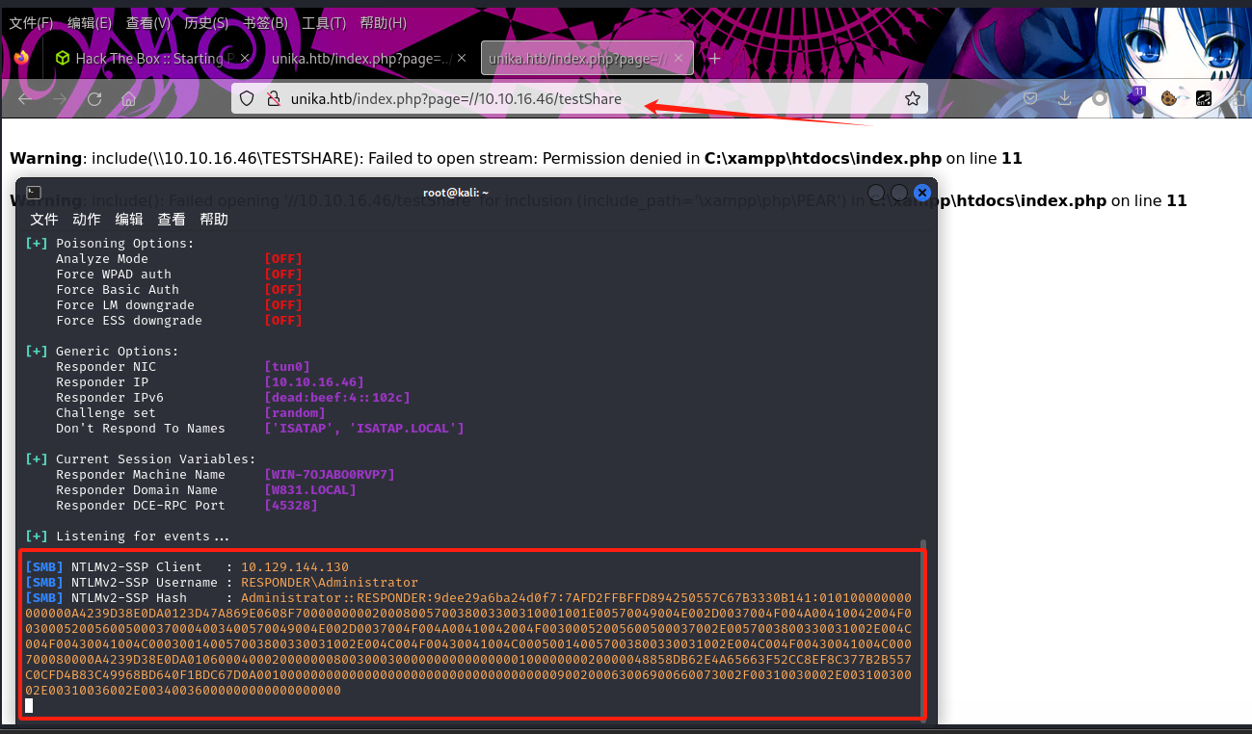This screenshot has width=1252, height=734.
Task: Open the cookie editor extension
Action: click(1169, 98)
